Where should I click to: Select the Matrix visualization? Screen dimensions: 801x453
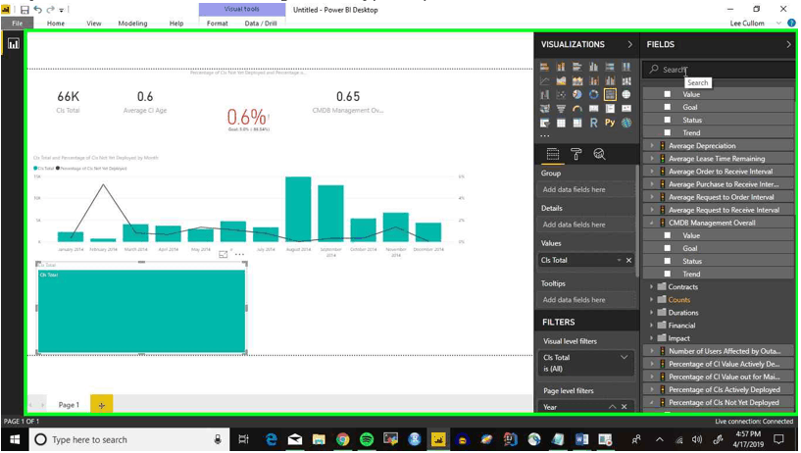tap(577, 123)
